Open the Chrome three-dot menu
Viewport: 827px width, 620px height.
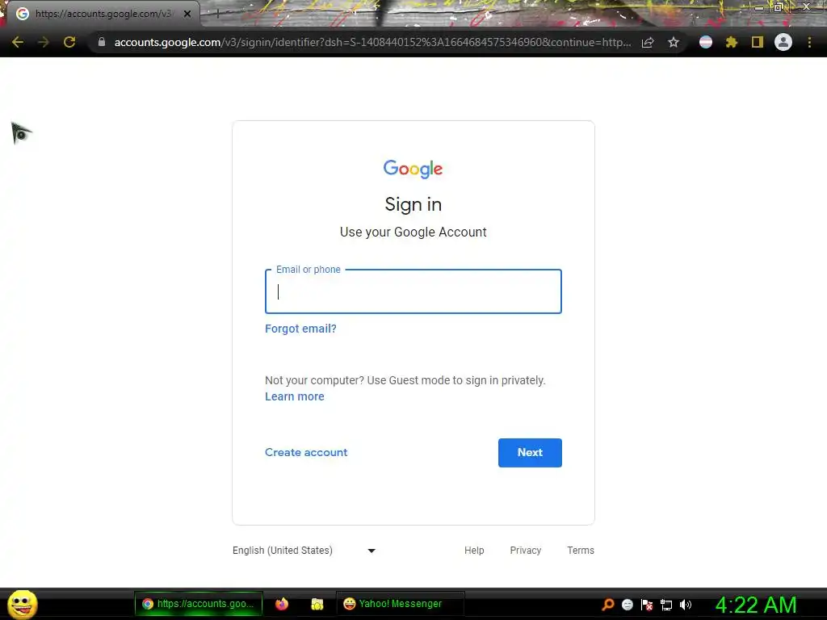click(809, 42)
